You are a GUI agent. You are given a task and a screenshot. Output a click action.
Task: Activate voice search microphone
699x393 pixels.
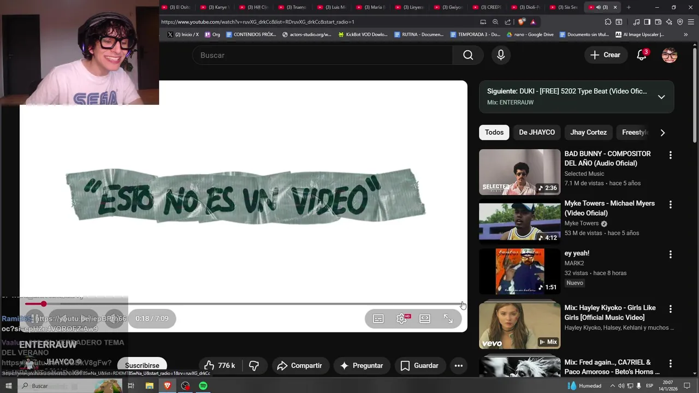point(501,55)
